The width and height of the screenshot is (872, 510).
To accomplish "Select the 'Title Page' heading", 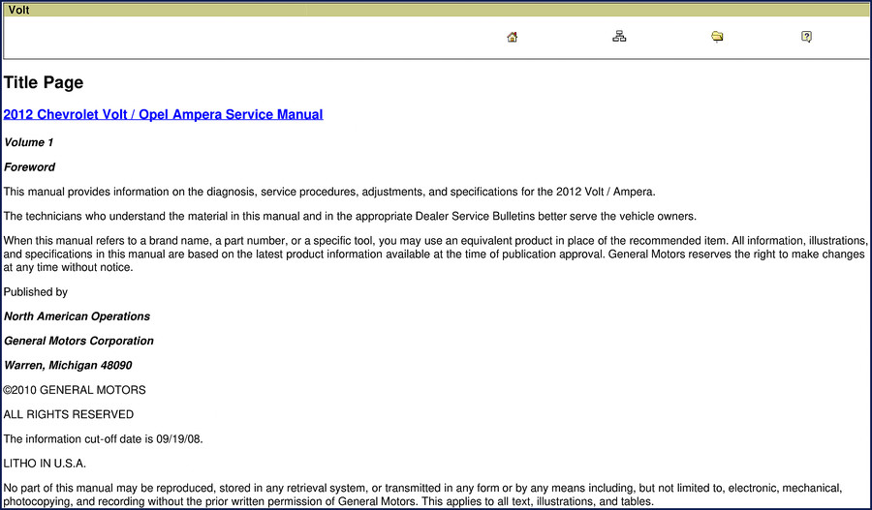I will click(44, 82).
